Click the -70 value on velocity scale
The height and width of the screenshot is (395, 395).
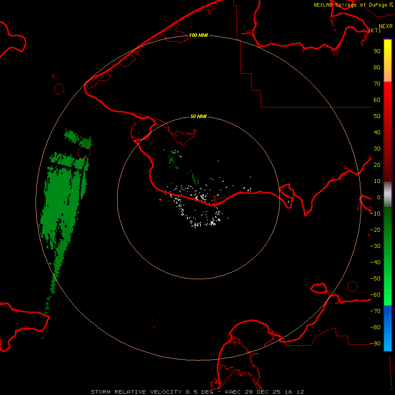point(375,311)
